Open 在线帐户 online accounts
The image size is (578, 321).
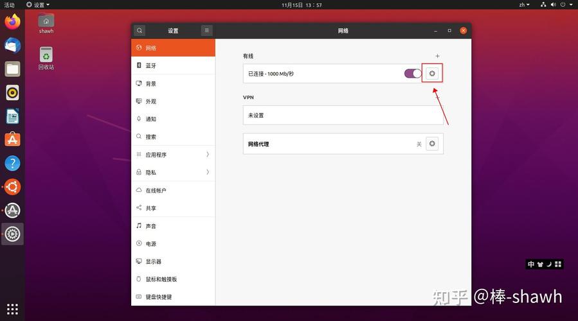[x=173, y=190]
